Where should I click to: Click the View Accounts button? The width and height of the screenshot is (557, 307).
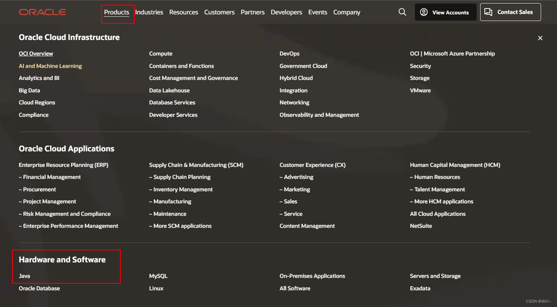tap(446, 12)
